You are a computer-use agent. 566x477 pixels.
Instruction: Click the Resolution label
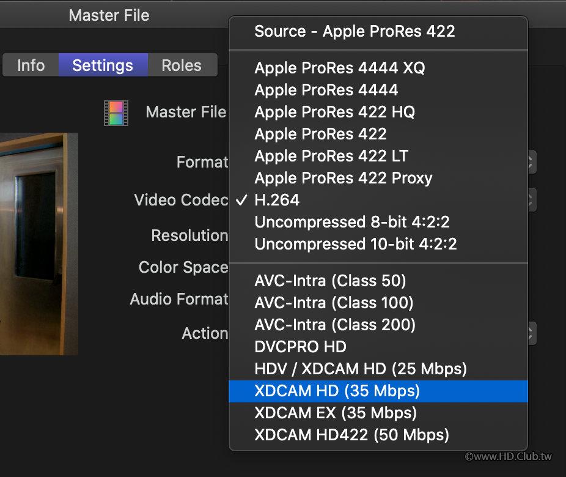point(189,235)
